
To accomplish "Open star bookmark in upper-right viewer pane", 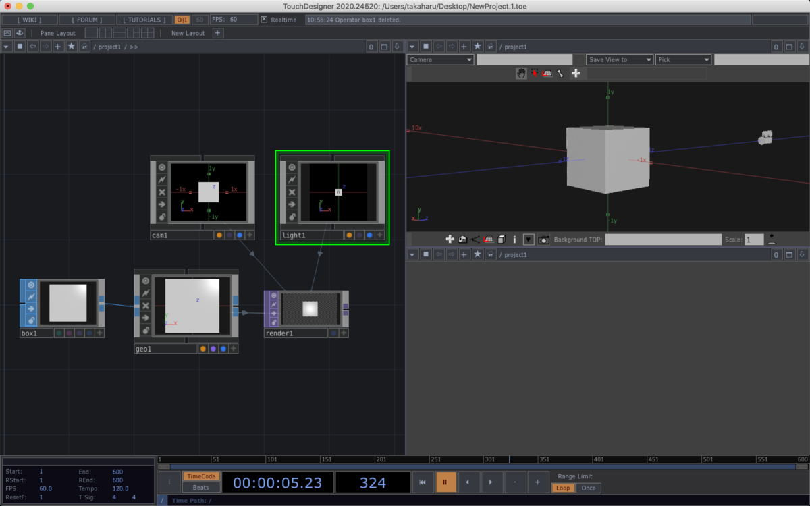I will [x=477, y=47].
